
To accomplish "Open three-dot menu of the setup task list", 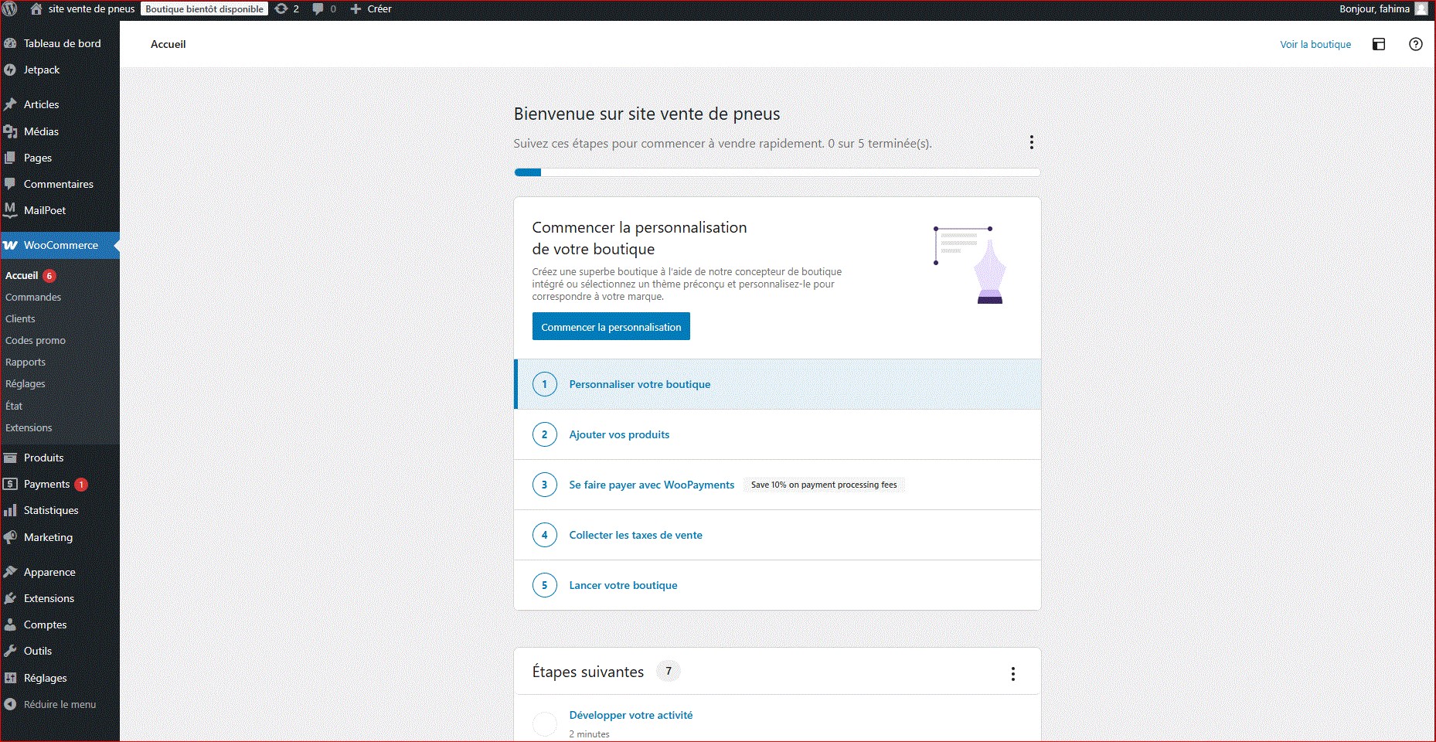I will pos(1031,142).
